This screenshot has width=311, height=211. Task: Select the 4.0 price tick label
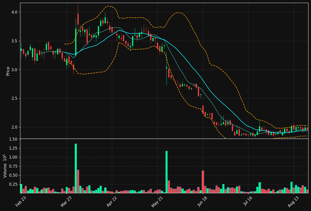[x=14, y=12]
